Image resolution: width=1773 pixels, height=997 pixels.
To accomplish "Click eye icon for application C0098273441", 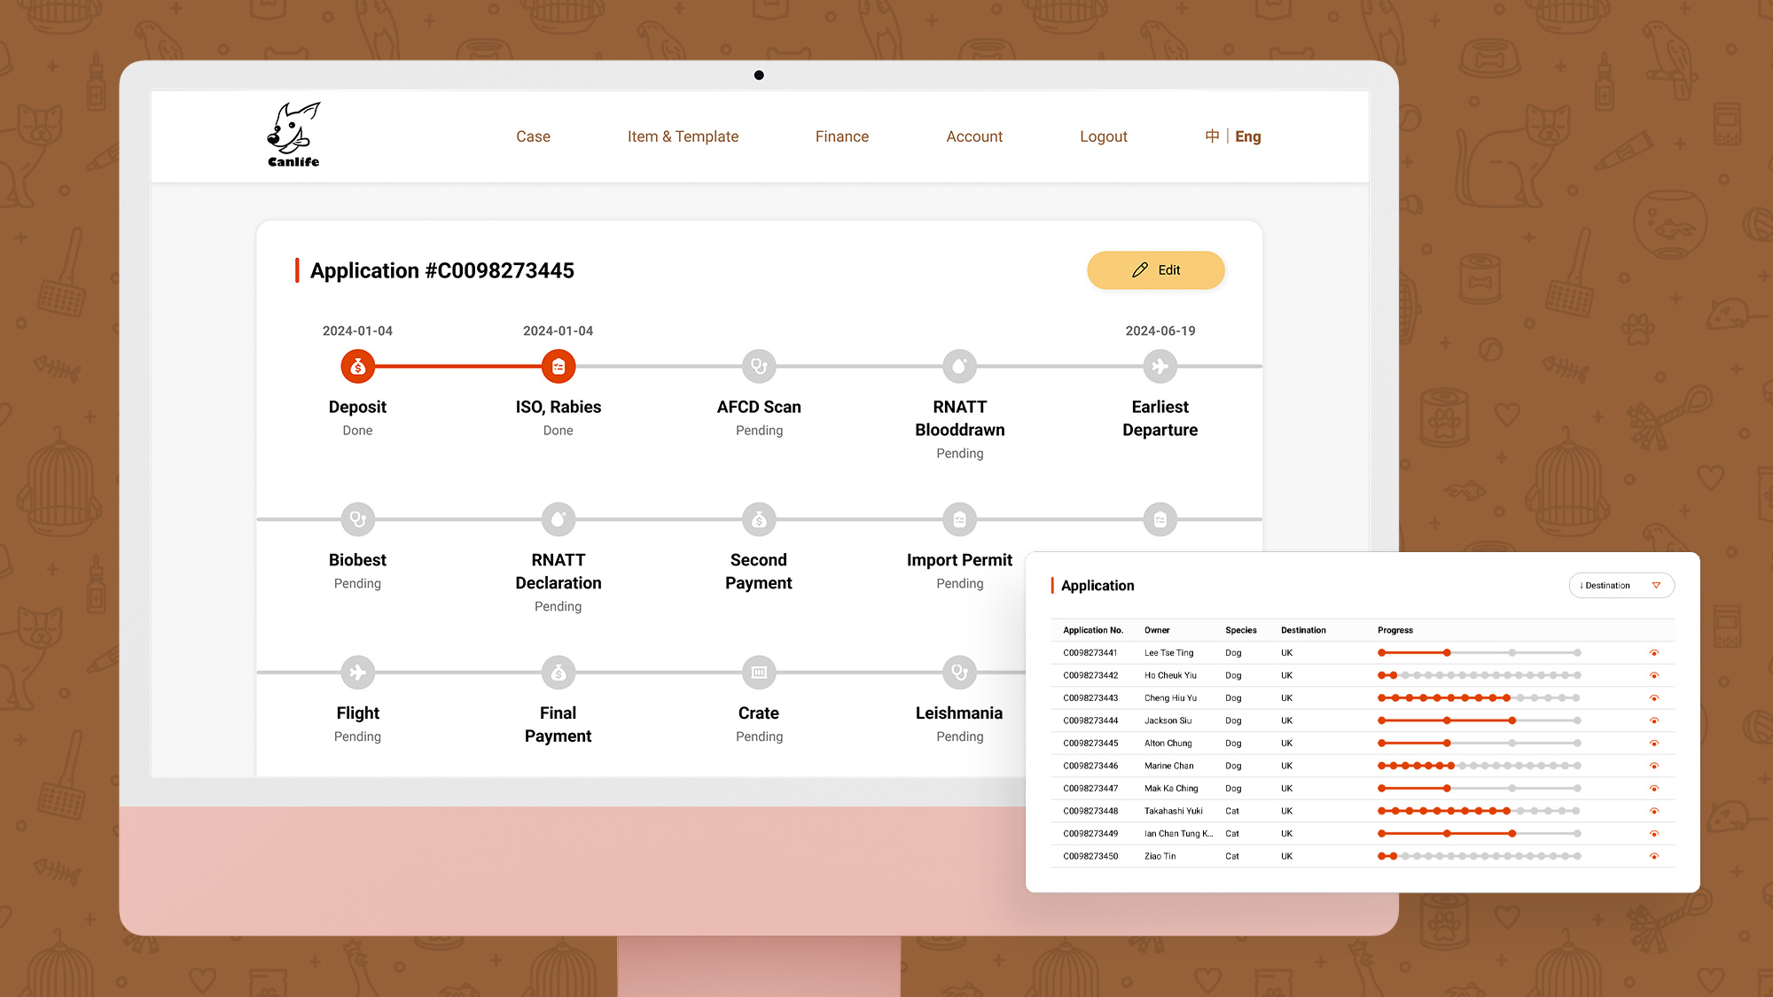I will [x=1653, y=653].
